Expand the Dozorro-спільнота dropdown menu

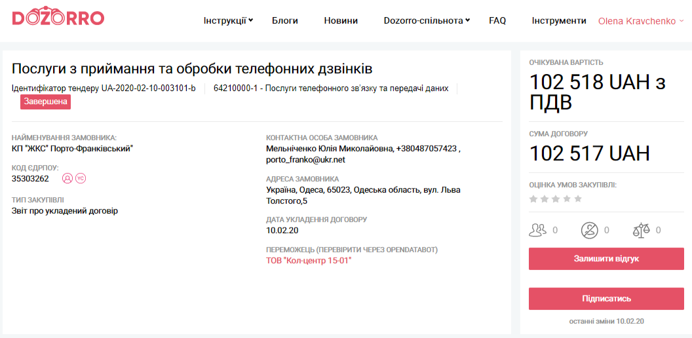pyautogui.click(x=427, y=21)
